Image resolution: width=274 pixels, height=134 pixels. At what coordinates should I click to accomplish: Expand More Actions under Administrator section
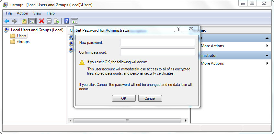(x=267, y=63)
